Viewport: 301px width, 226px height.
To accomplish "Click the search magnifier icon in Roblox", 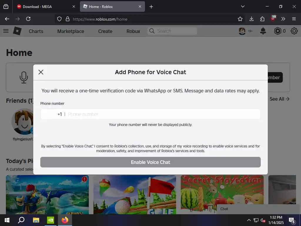I will tap(152, 31).
